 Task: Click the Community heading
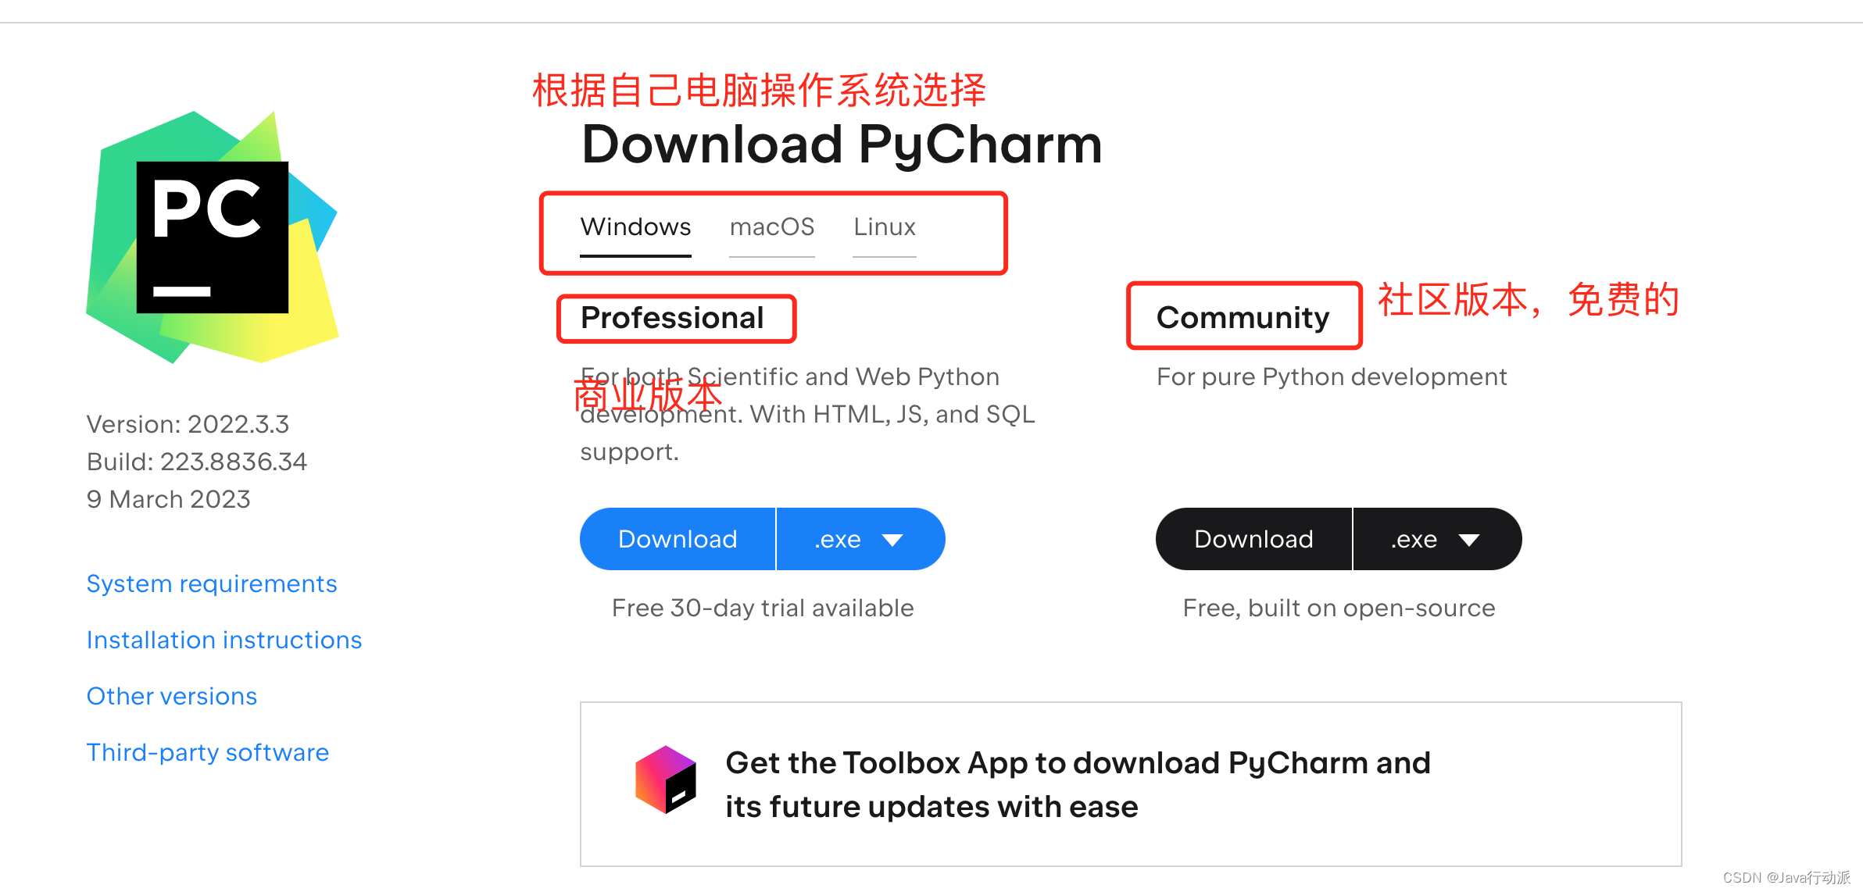click(x=1243, y=318)
